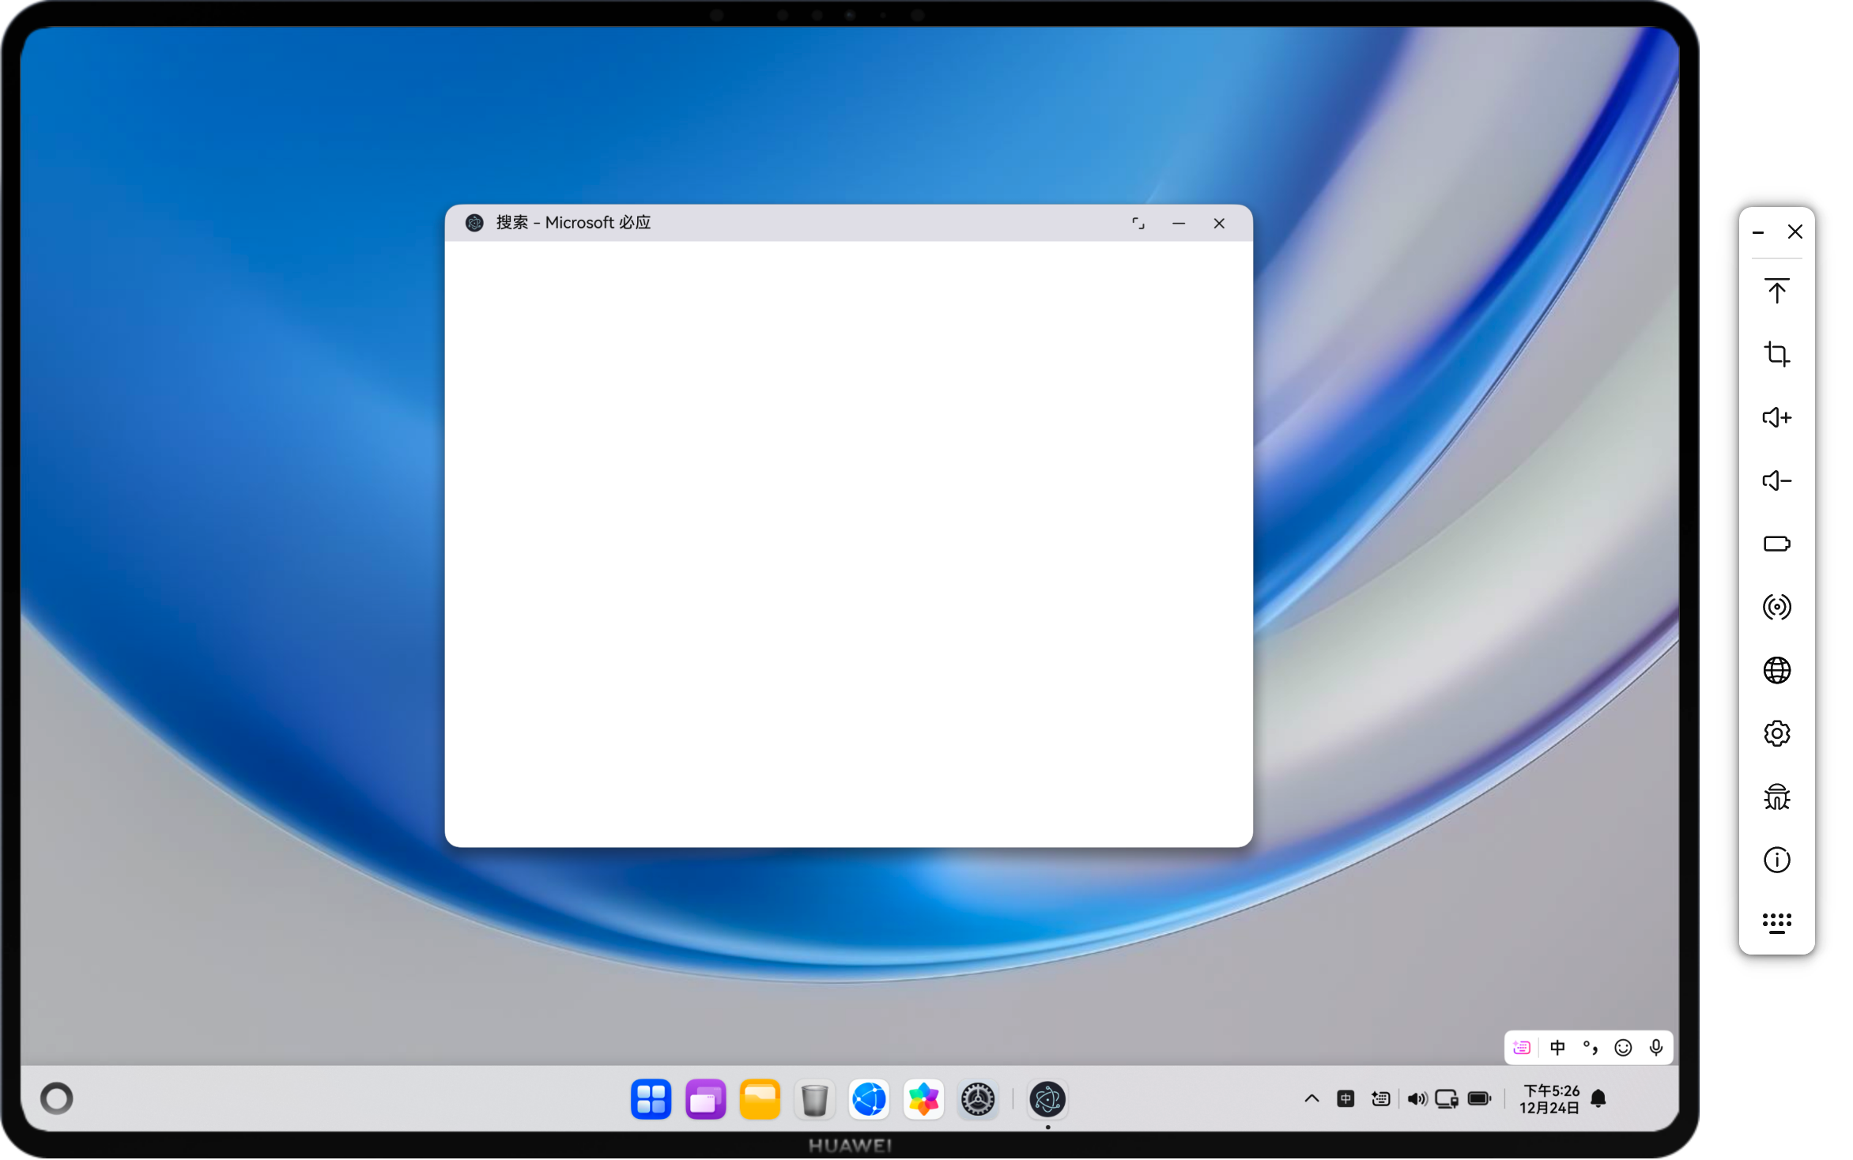Click the emoji smiley button in IME bar
Screen dimensions: 1853x1160
click(x=1623, y=1048)
